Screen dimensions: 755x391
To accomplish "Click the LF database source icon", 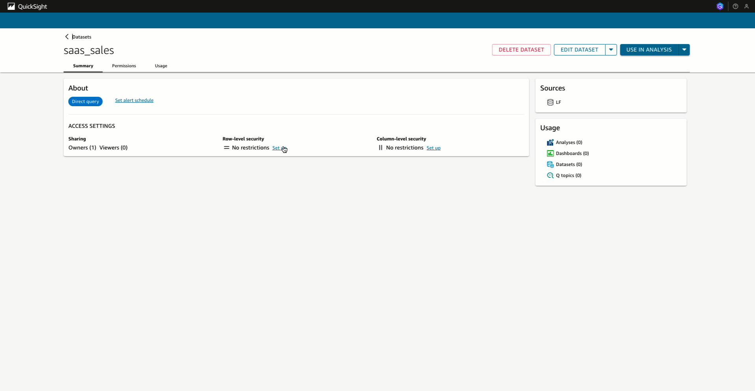I will pos(550,102).
